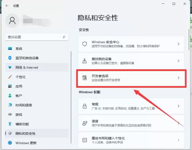Click the Windows 更新 sync icon
192x150 pixels.
(10, 143)
